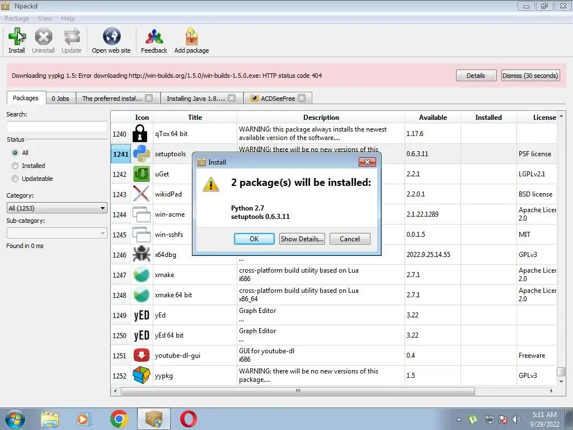The width and height of the screenshot is (573, 430).
Task: Select the youtube-dl-gui red download icon
Action: [x=141, y=356]
